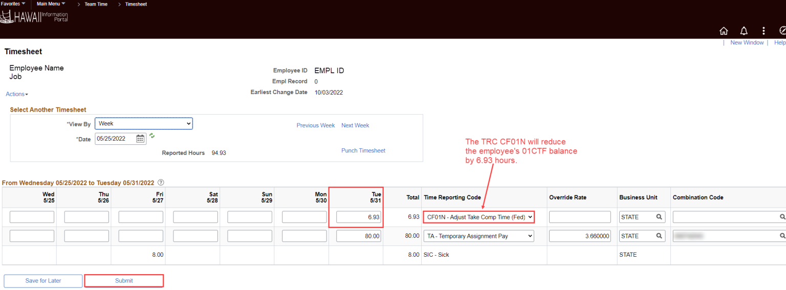The height and width of the screenshot is (290, 786).
Task: Open the notifications bell icon
Action: (744, 31)
